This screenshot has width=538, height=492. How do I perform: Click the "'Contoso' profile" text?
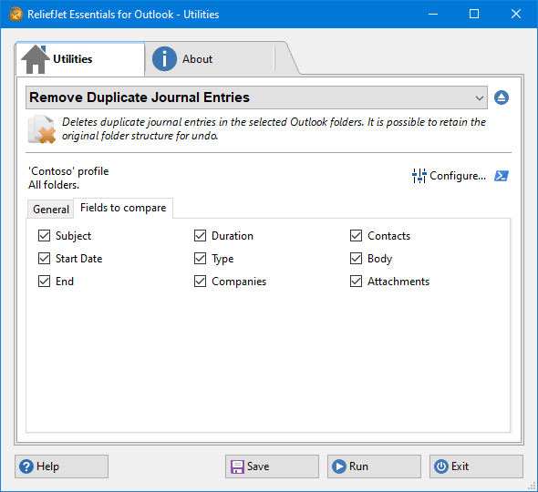click(x=68, y=171)
